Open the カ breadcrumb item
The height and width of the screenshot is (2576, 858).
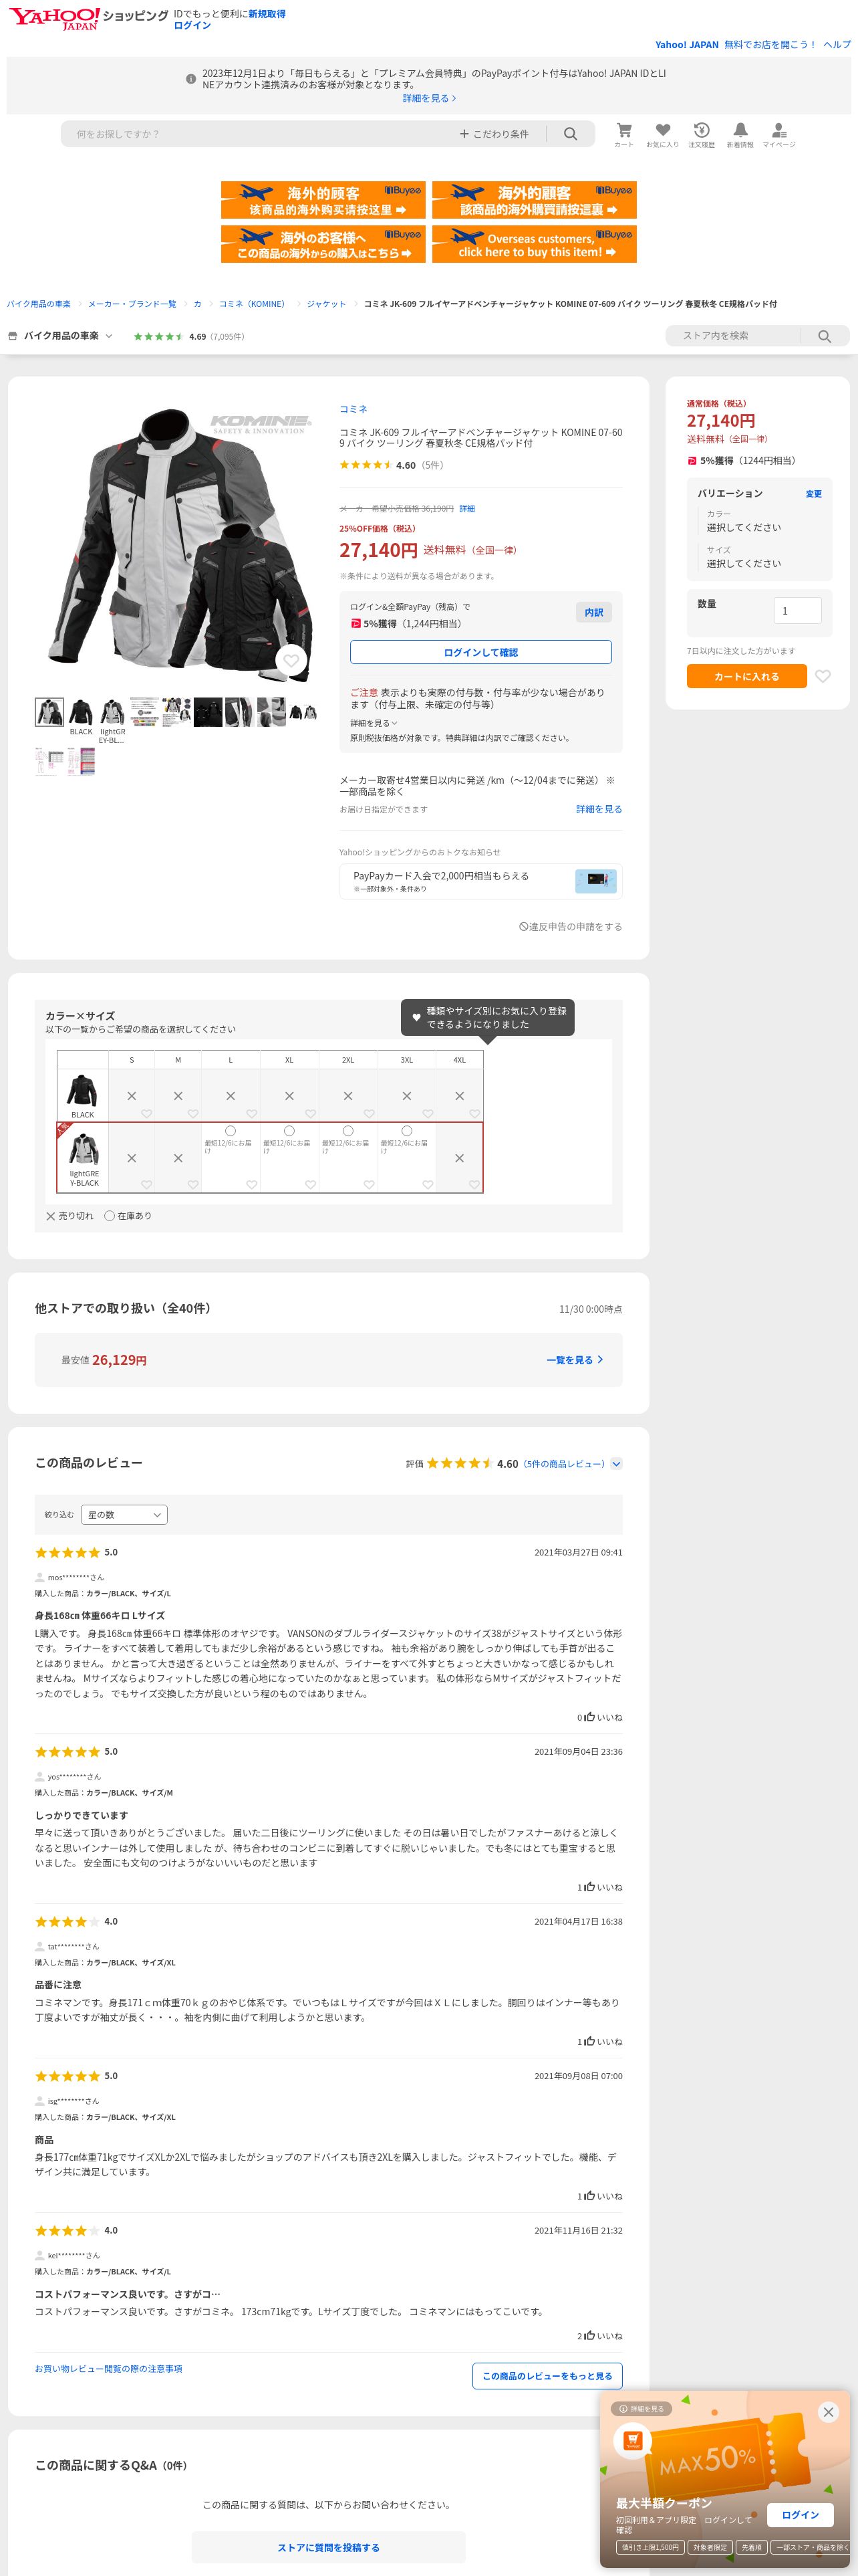point(198,304)
